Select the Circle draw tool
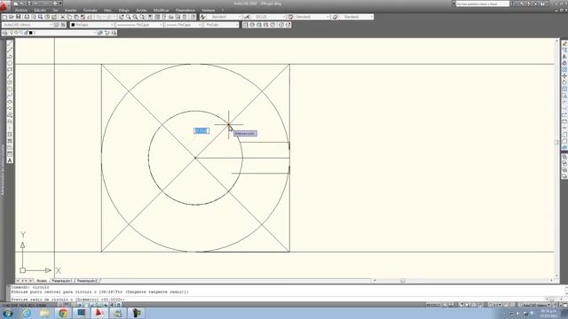Image resolution: width=568 pixels, height=319 pixels. [x=10, y=82]
